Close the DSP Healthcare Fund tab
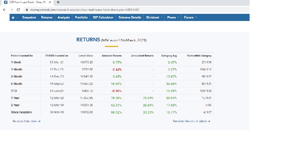 (x=50, y=2)
